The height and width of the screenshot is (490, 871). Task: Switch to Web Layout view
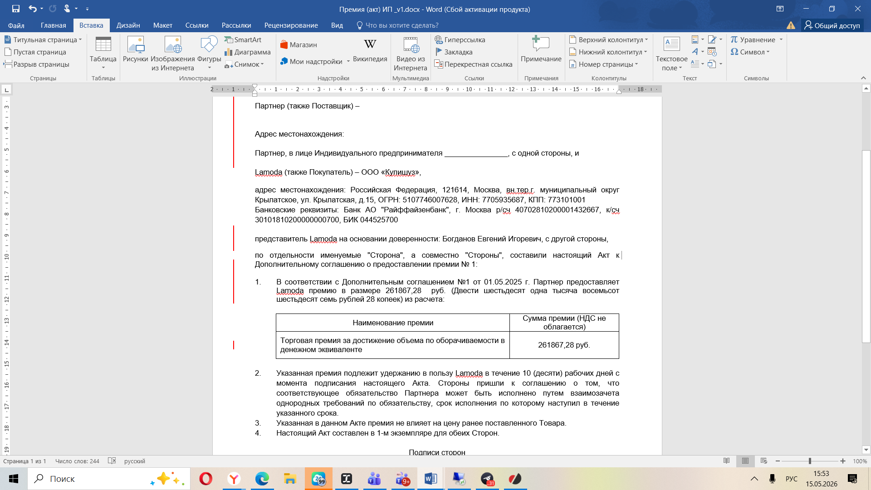click(x=764, y=461)
